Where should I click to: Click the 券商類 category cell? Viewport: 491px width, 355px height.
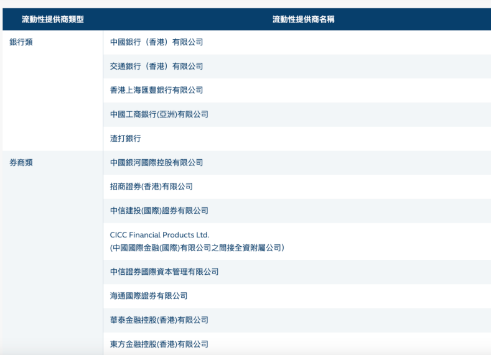[x=53, y=252]
